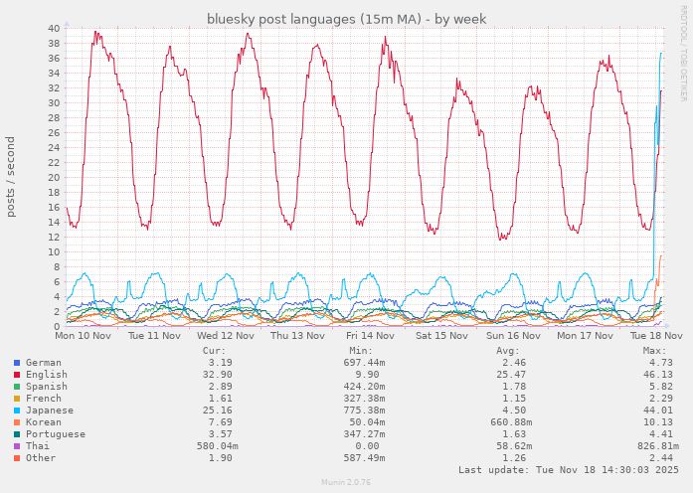Click the 'Max:' column header
This screenshot has width=693, height=493.
tap(654, 351)
